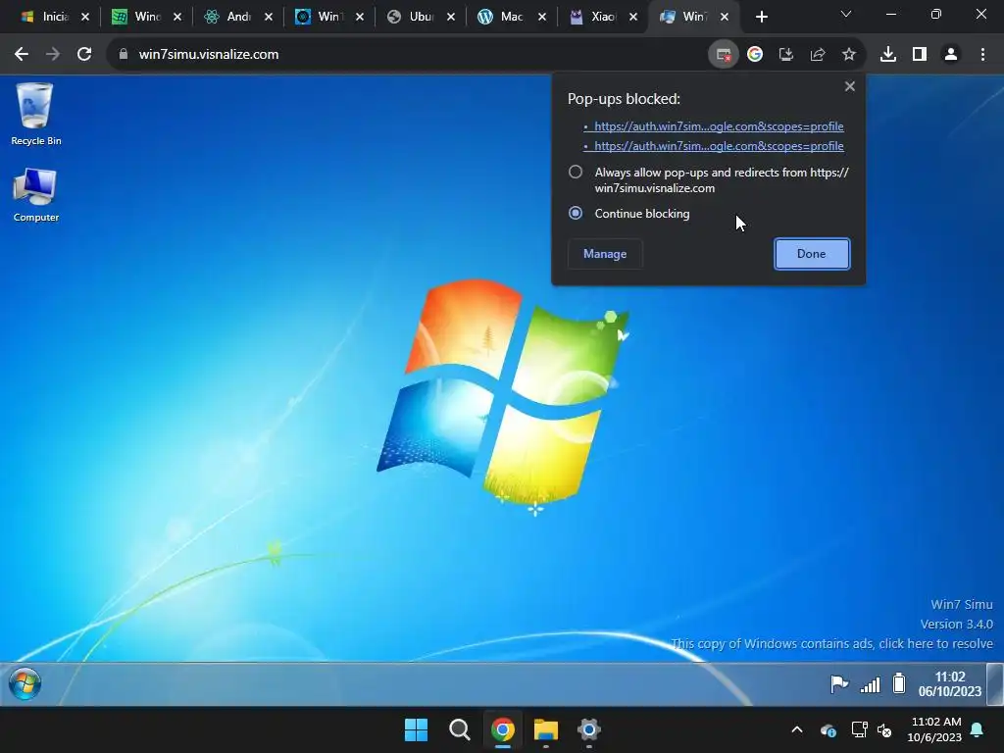Viewport: 1004px width, 753px height.
Task: Click the simulated battery icon
Action: 899,683
